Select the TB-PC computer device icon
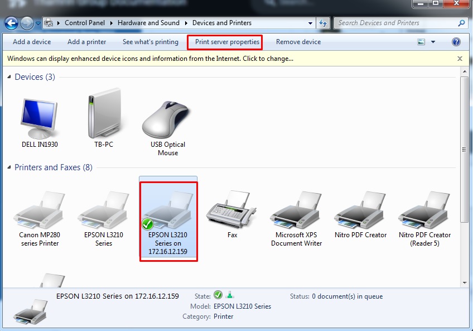473x331 pixels. [x=104, y=113]
